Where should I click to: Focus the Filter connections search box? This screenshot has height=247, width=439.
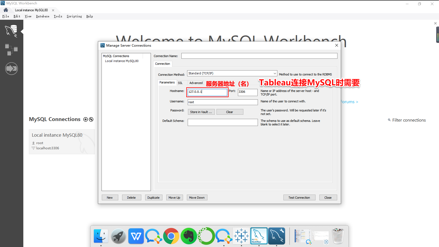(x=409, y=120)
